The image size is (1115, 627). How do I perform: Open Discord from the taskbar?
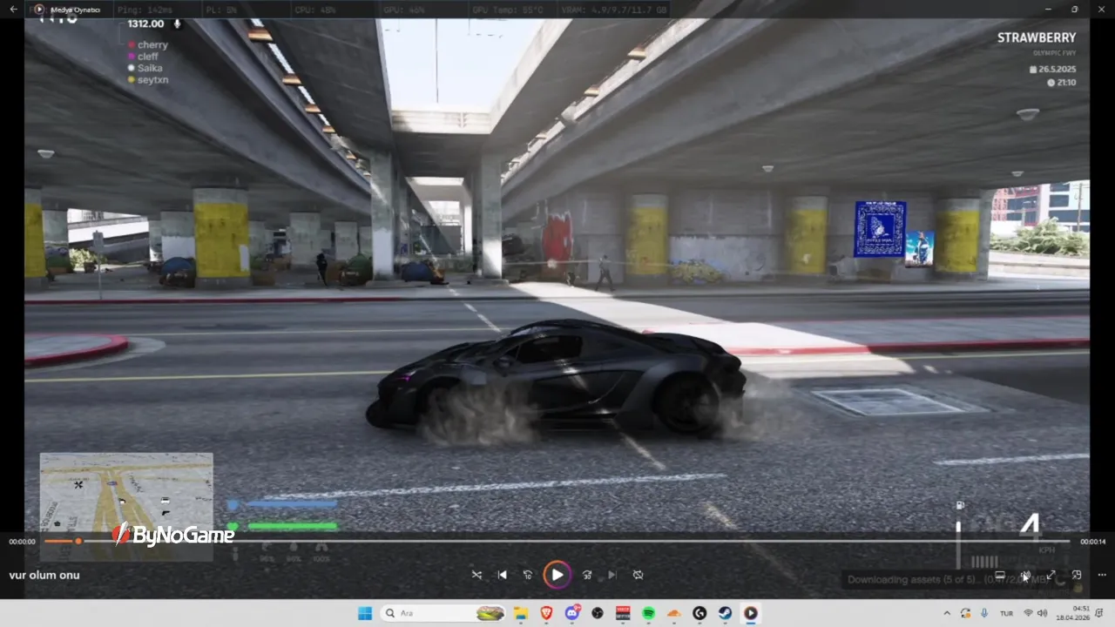pyautogui.click(x=571, y=613)
